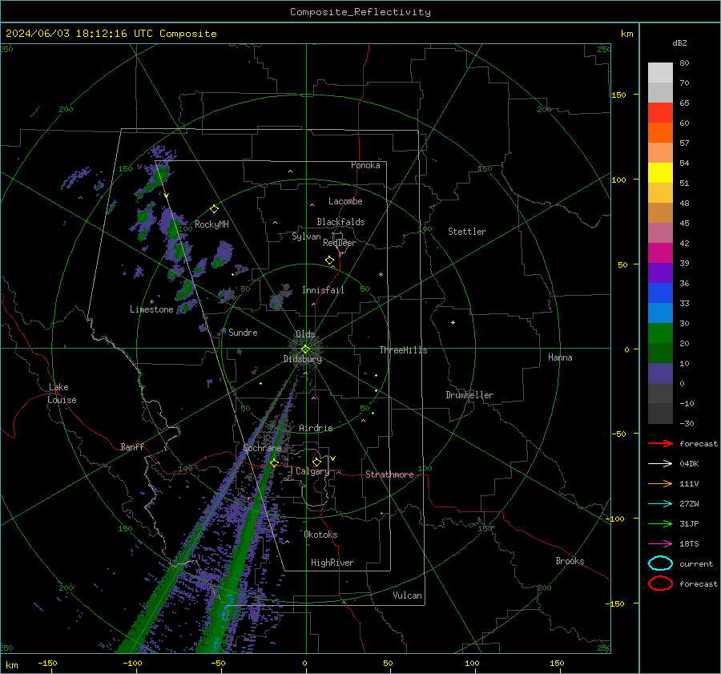Click the yellow diamond marker above Calgary
This screenshot has height=674, width=721.
click(x=316, y=462)
